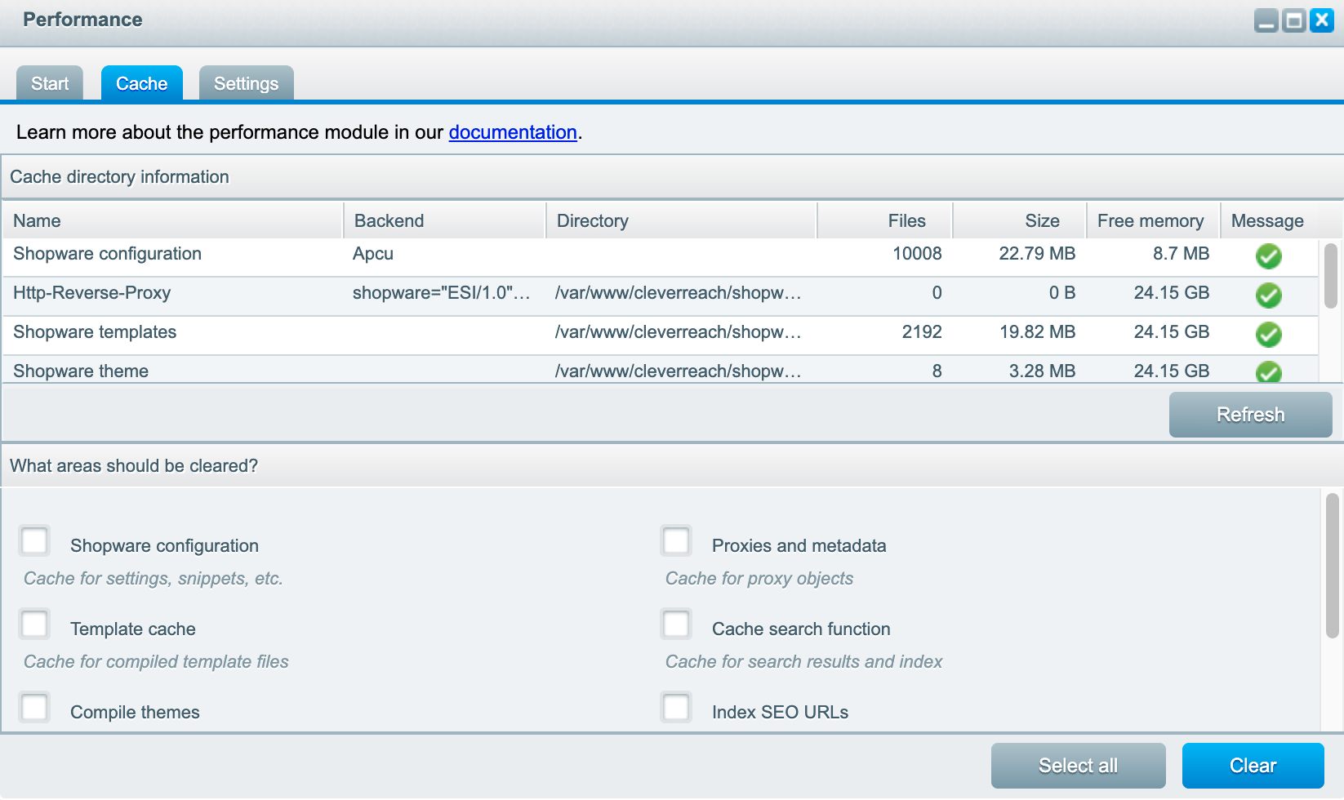Image resolution: width=1344 pixels, height=800 pixels.
Task: Select the Index SEO URLs checkbox
Action: tap(677, 708)
